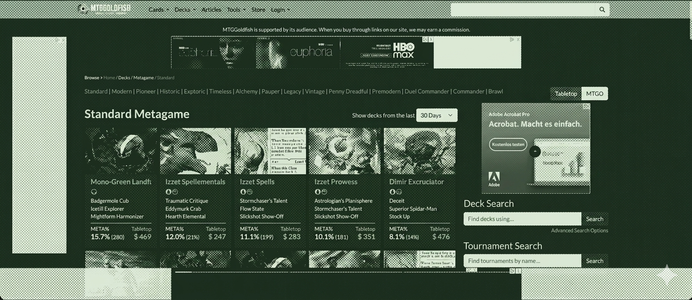Click black mana symbol on Dimir Excruciator
The image size is (692, 300).
(x=399, y=192)
